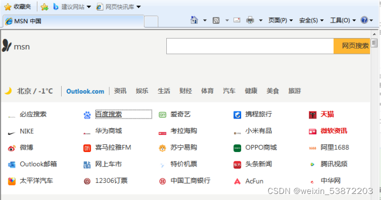Open the Print dropdown arrow
The image size is (381, 200).
point(261,20)
